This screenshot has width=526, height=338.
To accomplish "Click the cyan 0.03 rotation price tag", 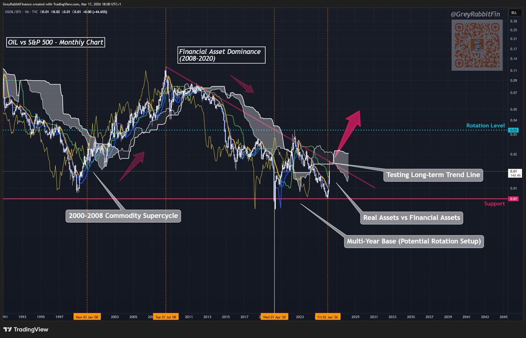I will coord(514,130).
